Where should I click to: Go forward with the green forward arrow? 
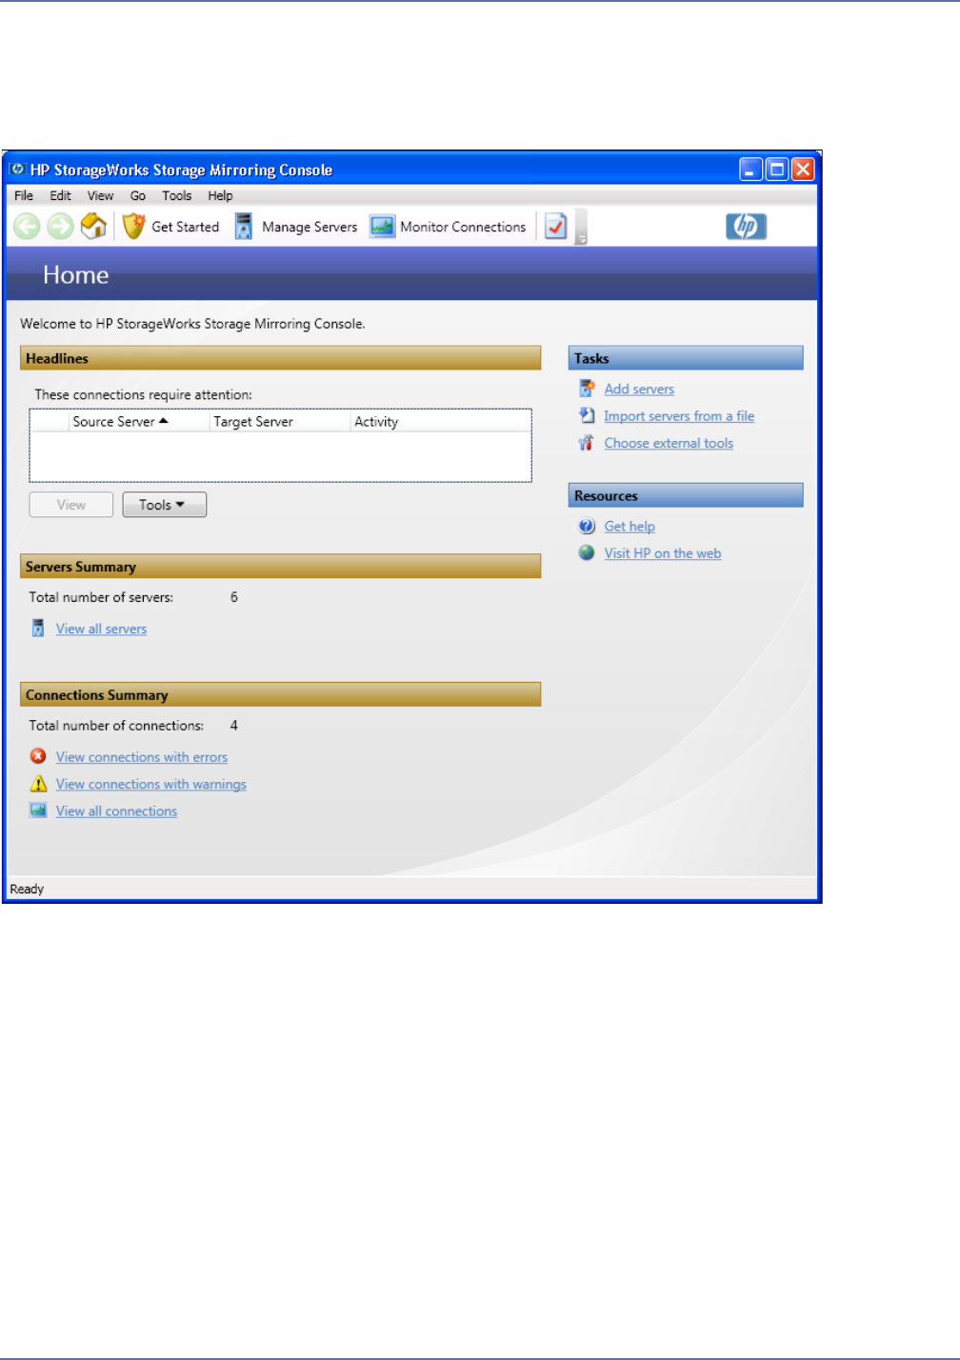[60, 227]
